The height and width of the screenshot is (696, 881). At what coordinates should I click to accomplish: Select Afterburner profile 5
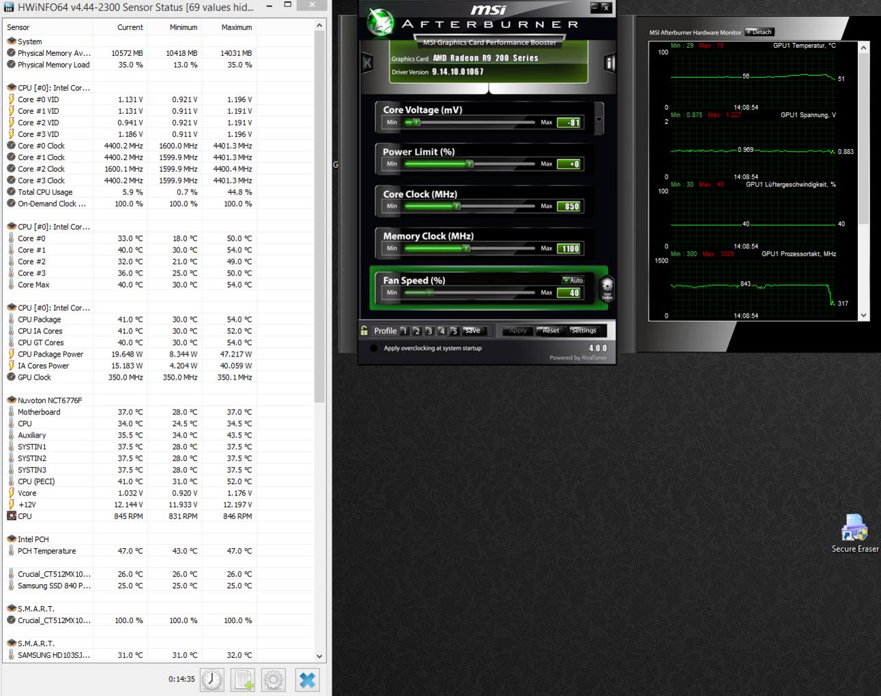454,331
